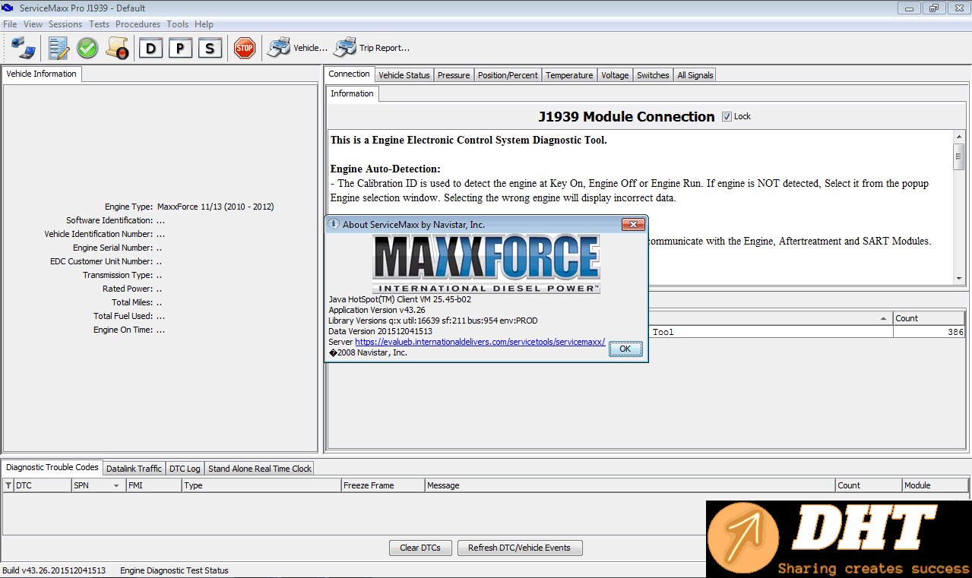
Task: Open the Help menu
Action: (204, 24)
